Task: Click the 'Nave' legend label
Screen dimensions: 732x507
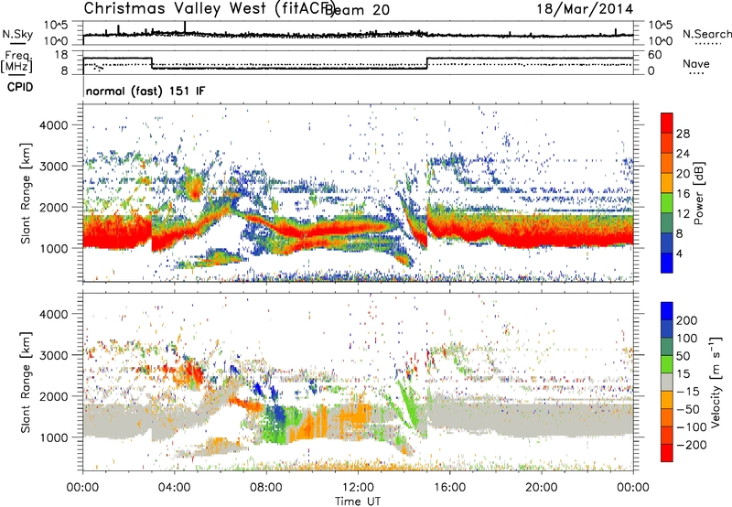Action: (696, 64)
